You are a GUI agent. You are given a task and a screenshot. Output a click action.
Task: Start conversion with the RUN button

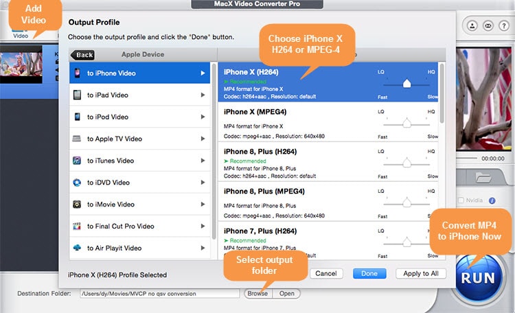point(478,278)
